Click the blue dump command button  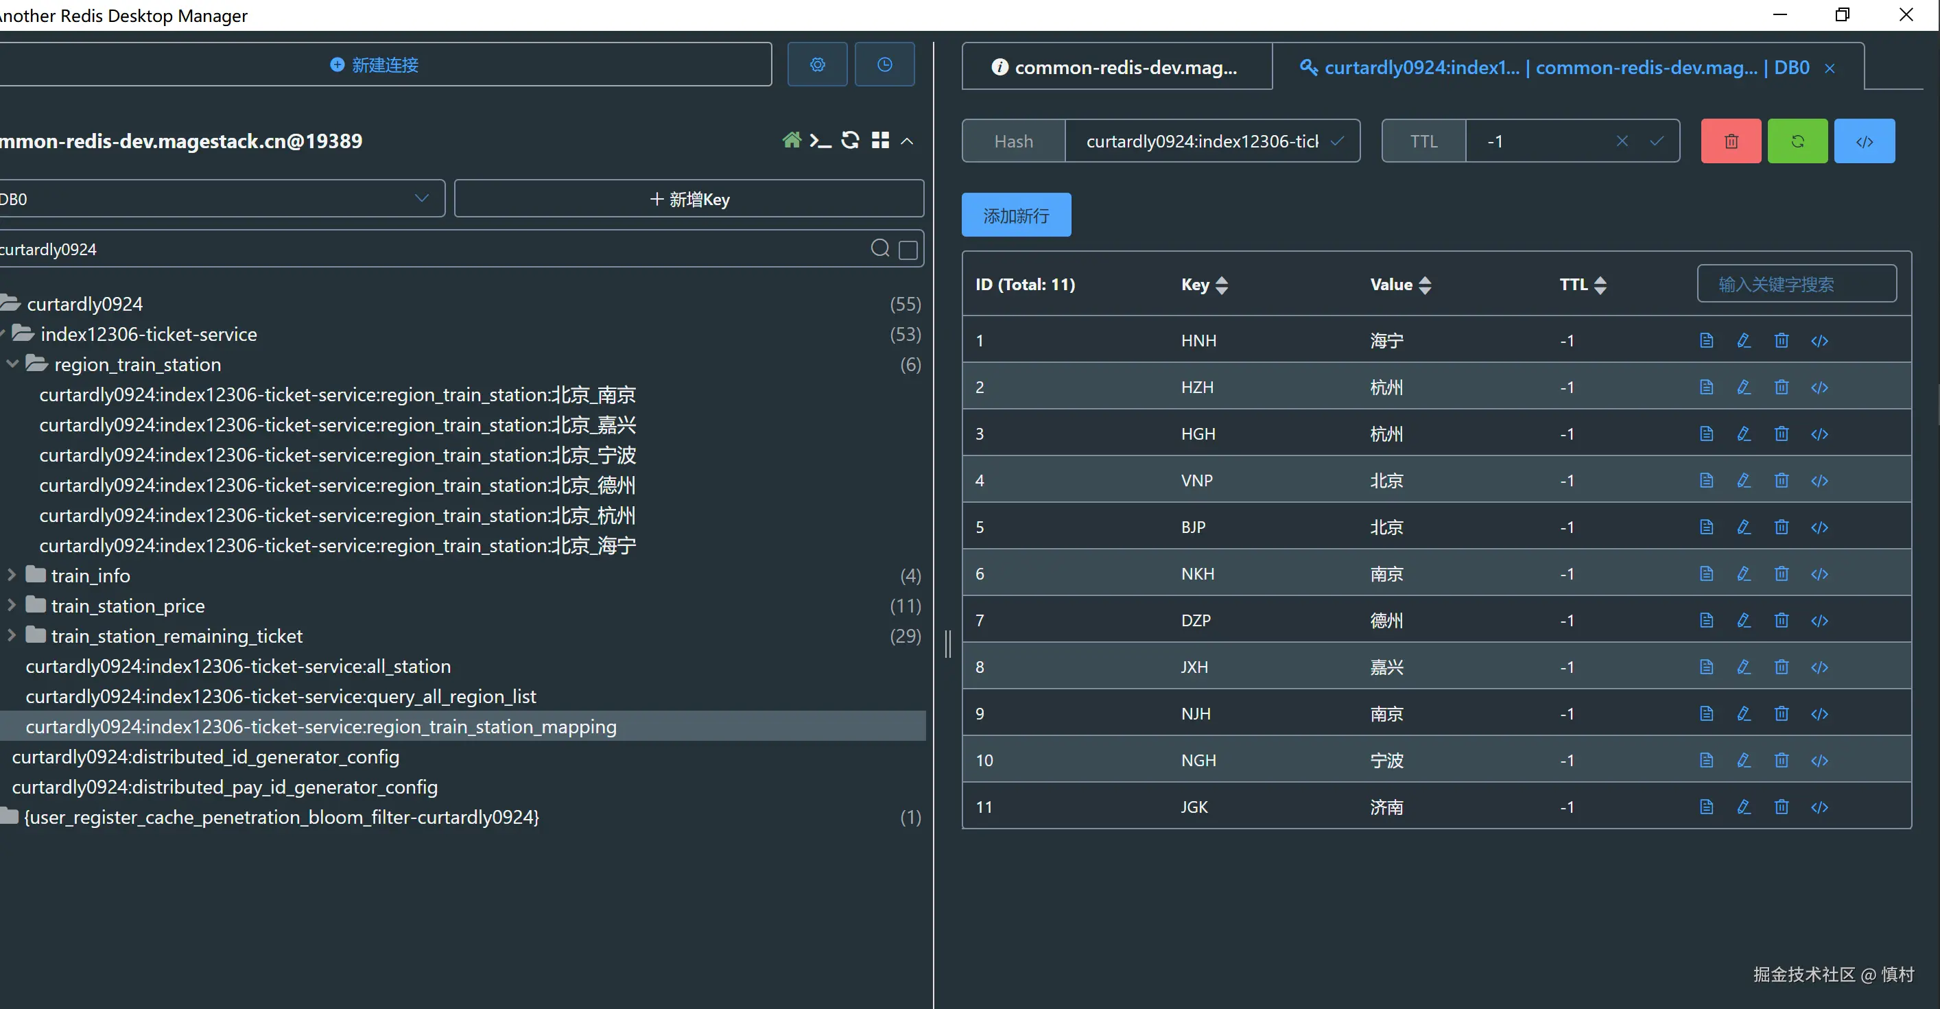point(1864,141)
